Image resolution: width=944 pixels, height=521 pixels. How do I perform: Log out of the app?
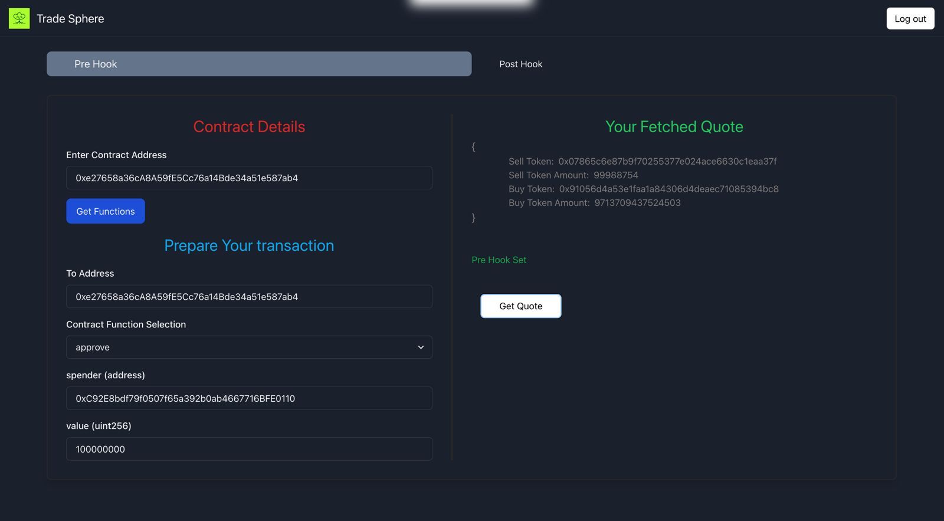click(910, 18)
